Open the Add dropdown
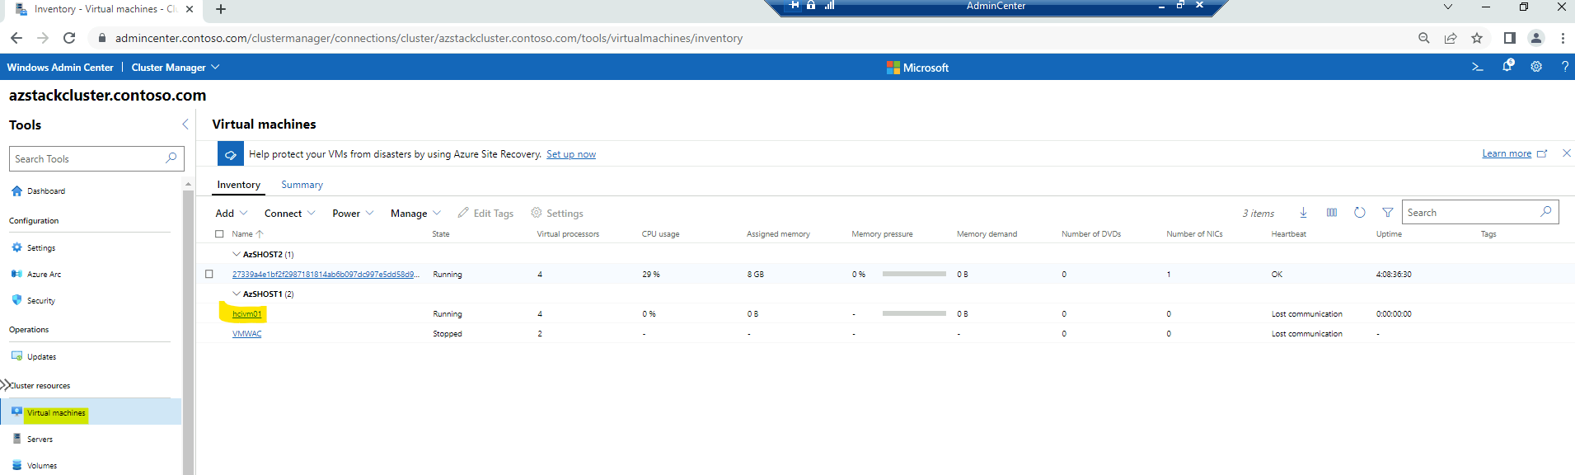The image size is (1575, 475). click(232, 213)
